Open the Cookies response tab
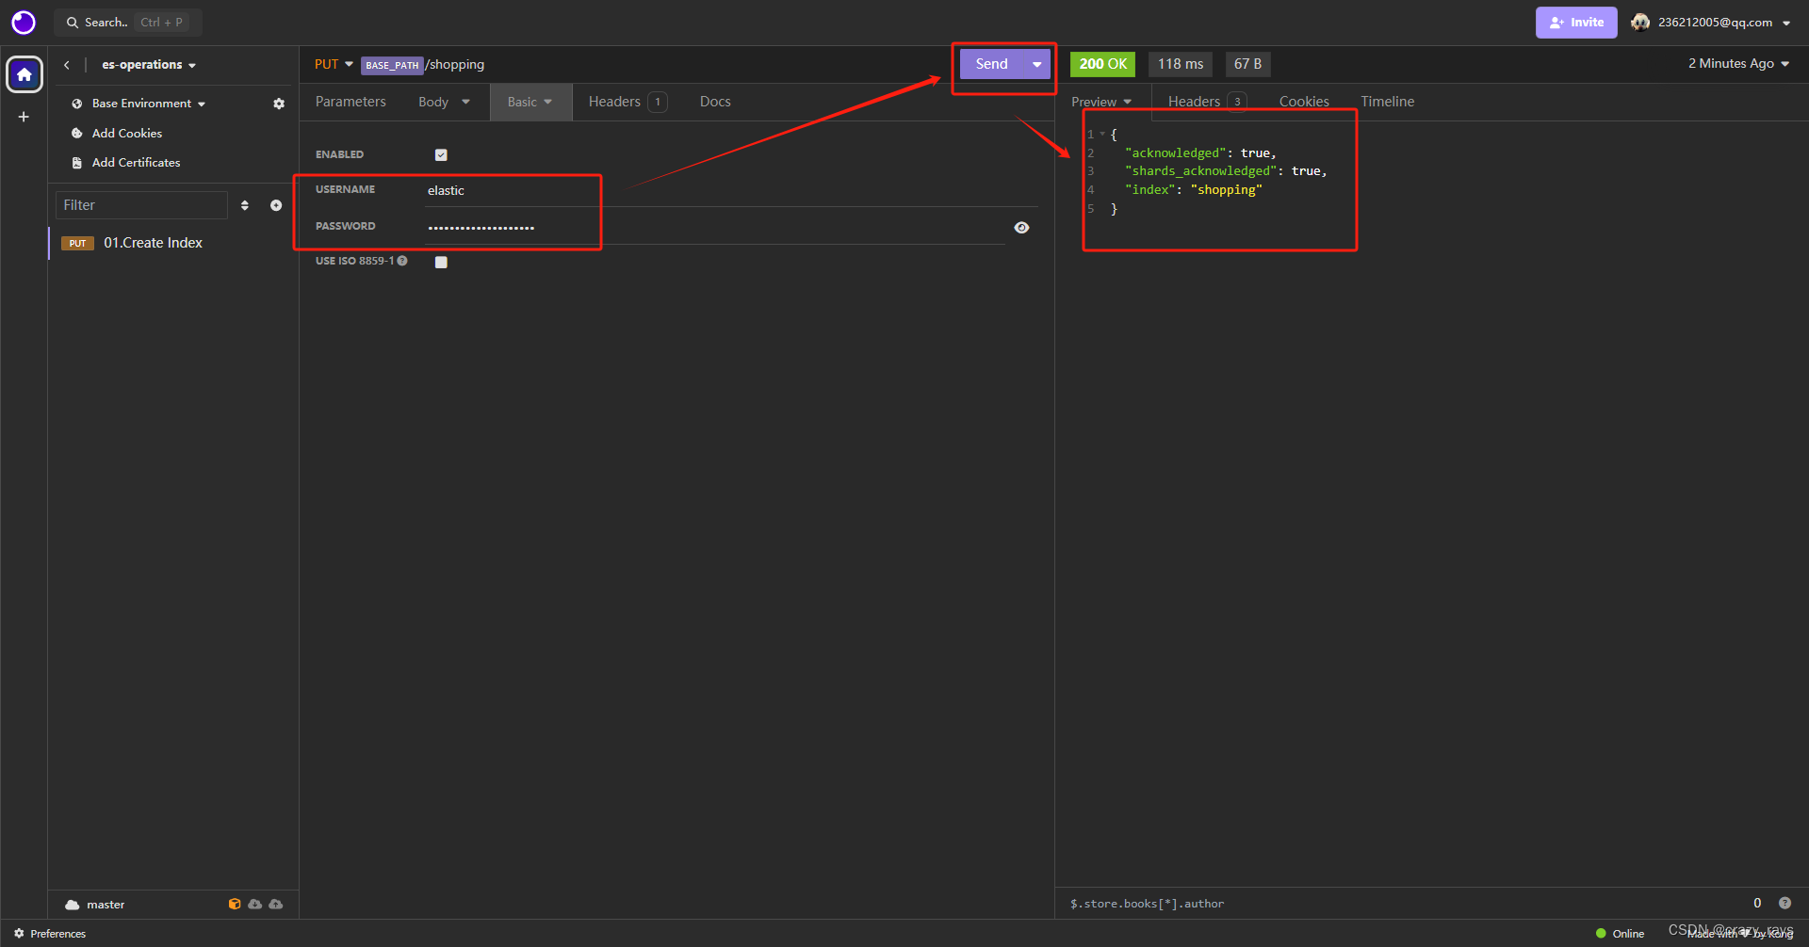1809x947 pixels. 1304,102
